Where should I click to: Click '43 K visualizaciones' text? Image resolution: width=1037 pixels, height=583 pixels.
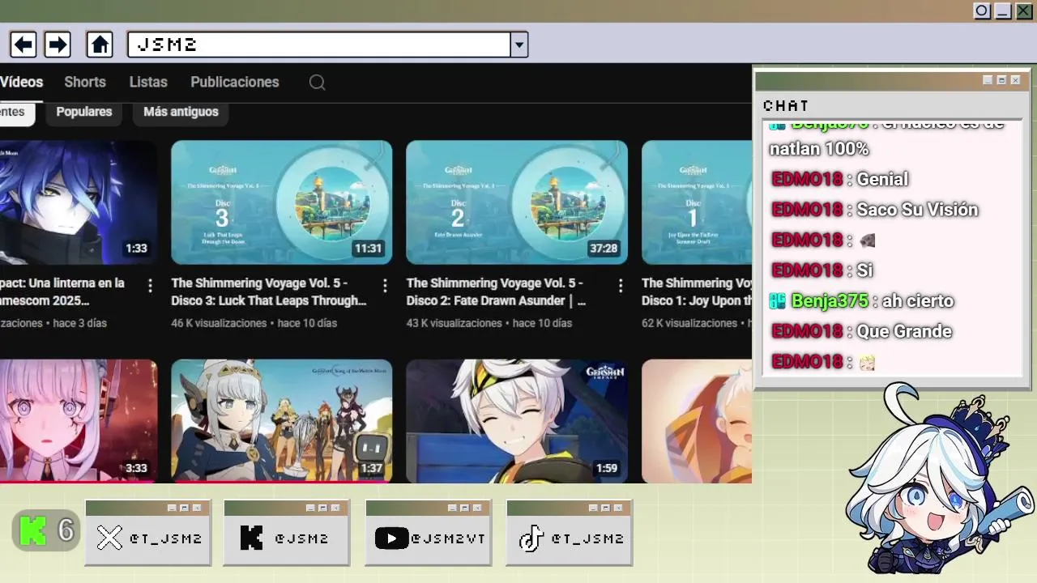(454, 323)
